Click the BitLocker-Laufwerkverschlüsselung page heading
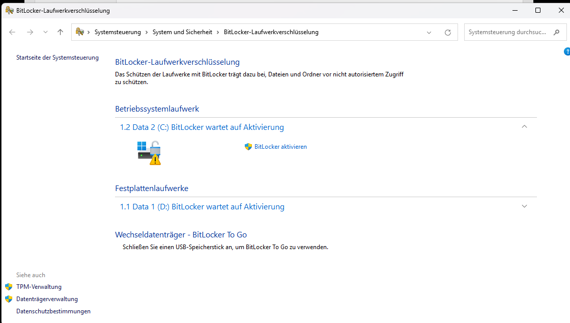 tap(178, 62)
